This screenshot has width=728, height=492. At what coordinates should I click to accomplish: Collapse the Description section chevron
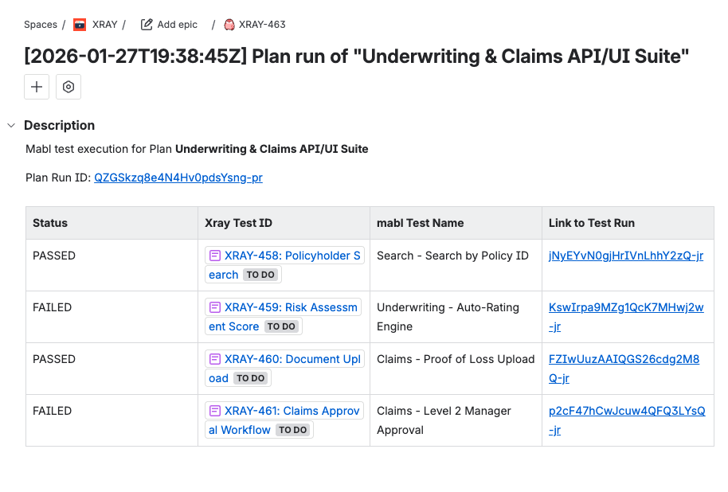point(11,125)
